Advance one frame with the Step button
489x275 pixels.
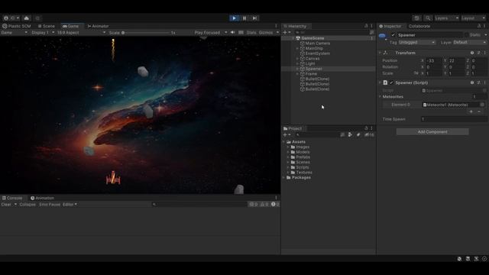[254, 18]
